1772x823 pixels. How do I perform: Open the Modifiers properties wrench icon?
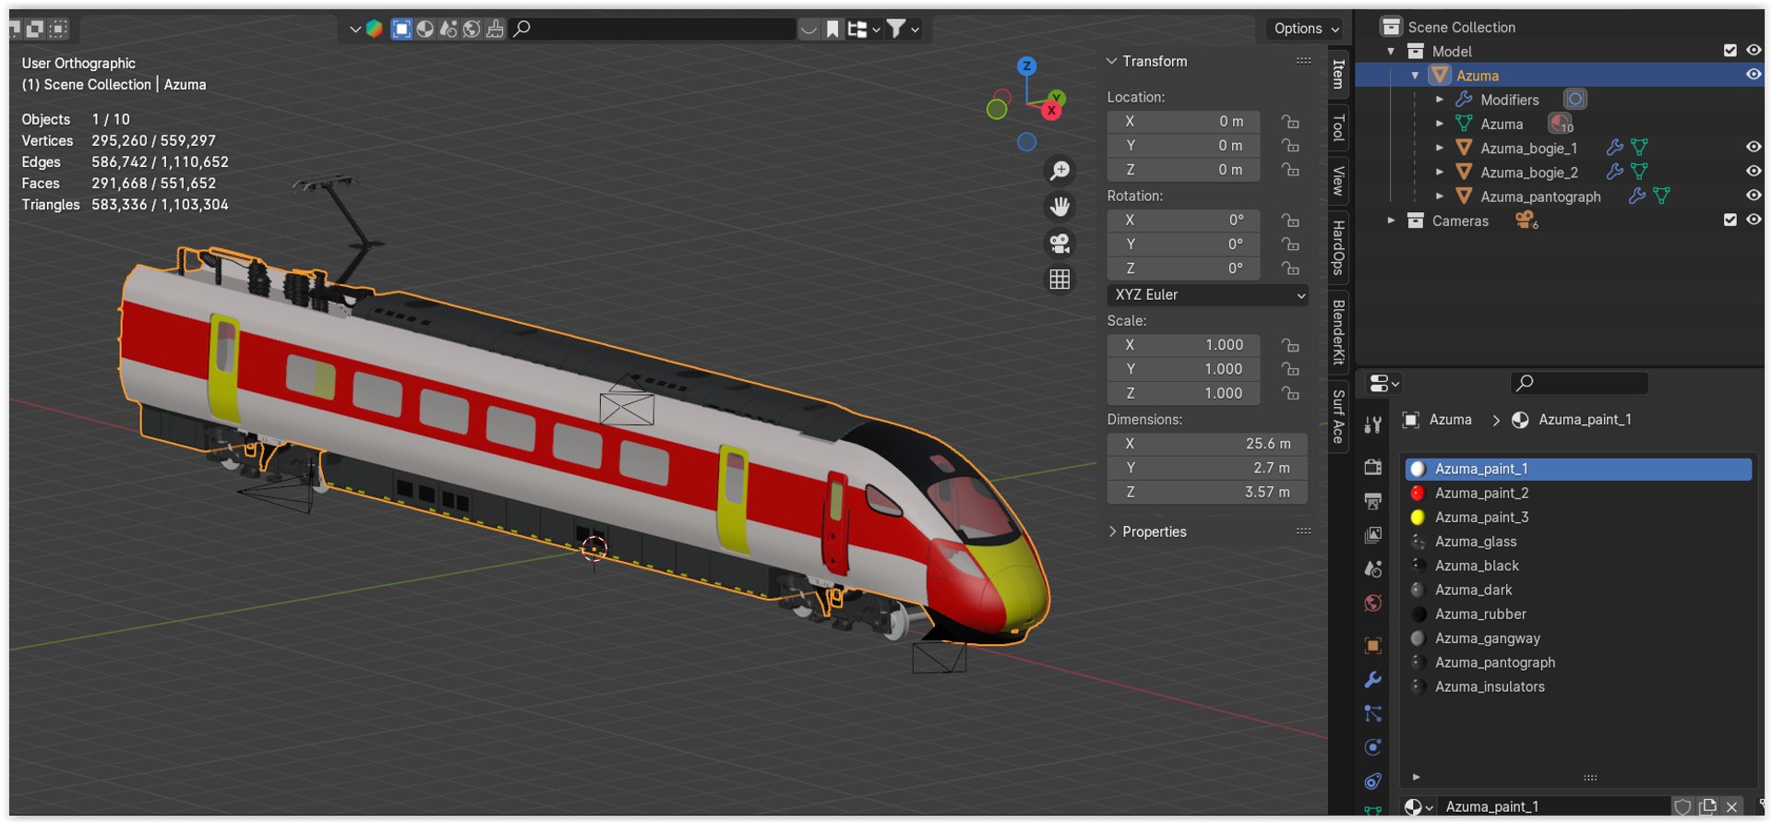(1373, 680)
